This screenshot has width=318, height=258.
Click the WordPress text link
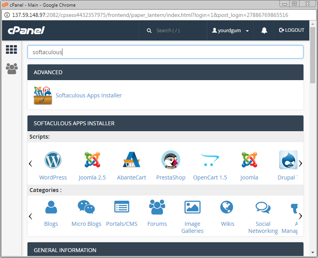click(x=53, y=177)
